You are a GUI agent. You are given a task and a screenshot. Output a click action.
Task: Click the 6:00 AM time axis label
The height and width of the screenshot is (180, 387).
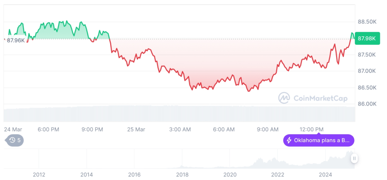coord(224,129)
